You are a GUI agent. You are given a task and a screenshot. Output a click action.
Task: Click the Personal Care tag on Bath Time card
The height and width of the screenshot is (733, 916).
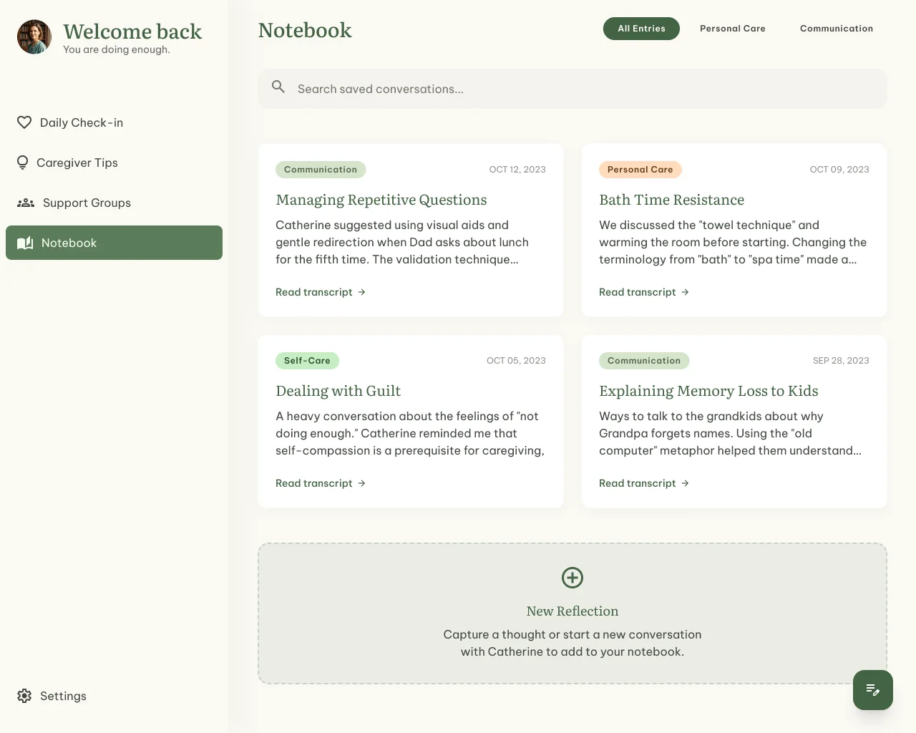coord(640,170)
